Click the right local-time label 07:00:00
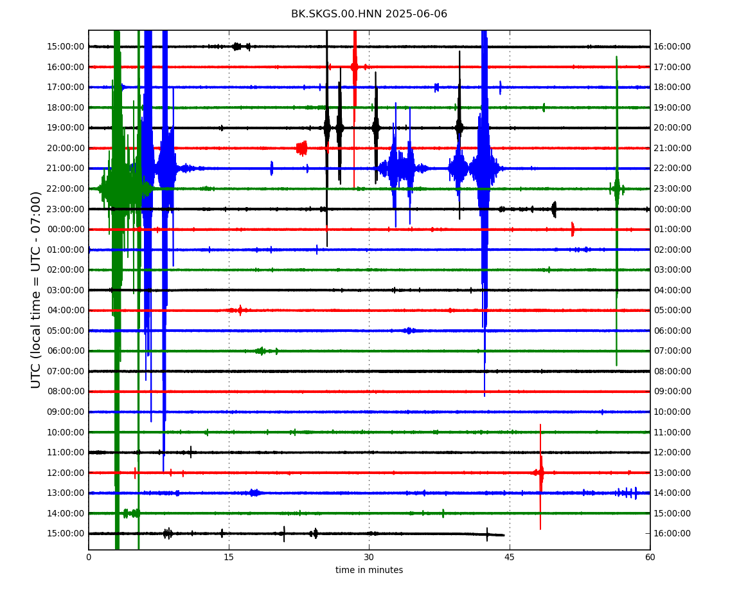739x611 pixels. (x=672, y=351)
